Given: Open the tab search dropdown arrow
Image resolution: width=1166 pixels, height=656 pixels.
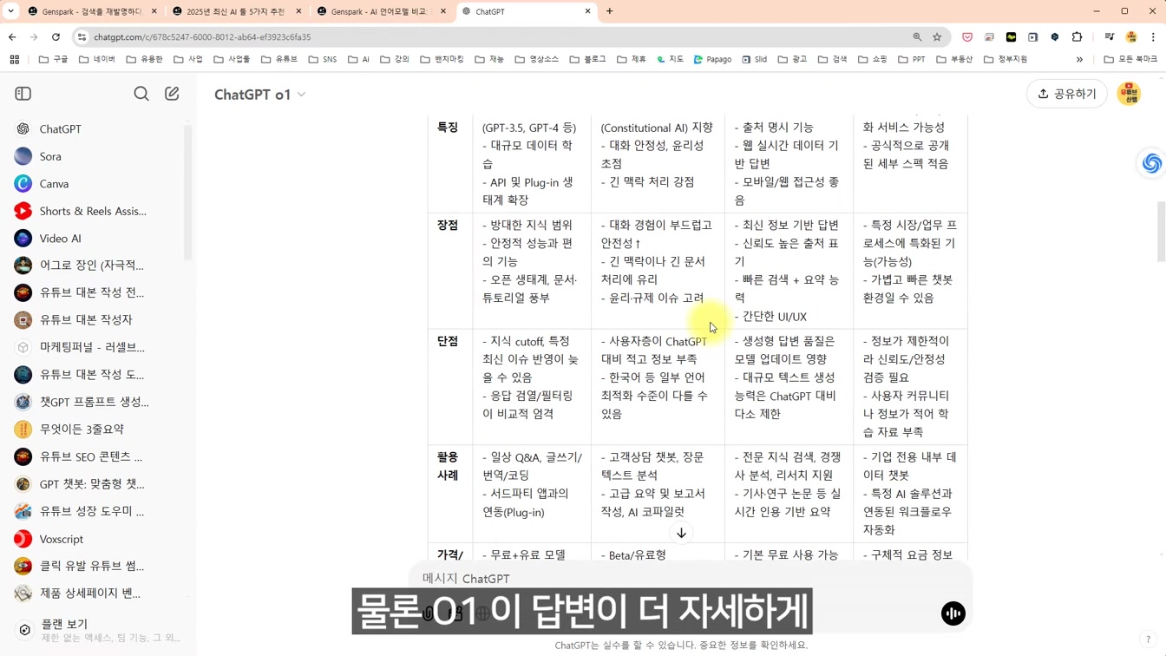Looking at the screenshot, I should tap(11, 11).
